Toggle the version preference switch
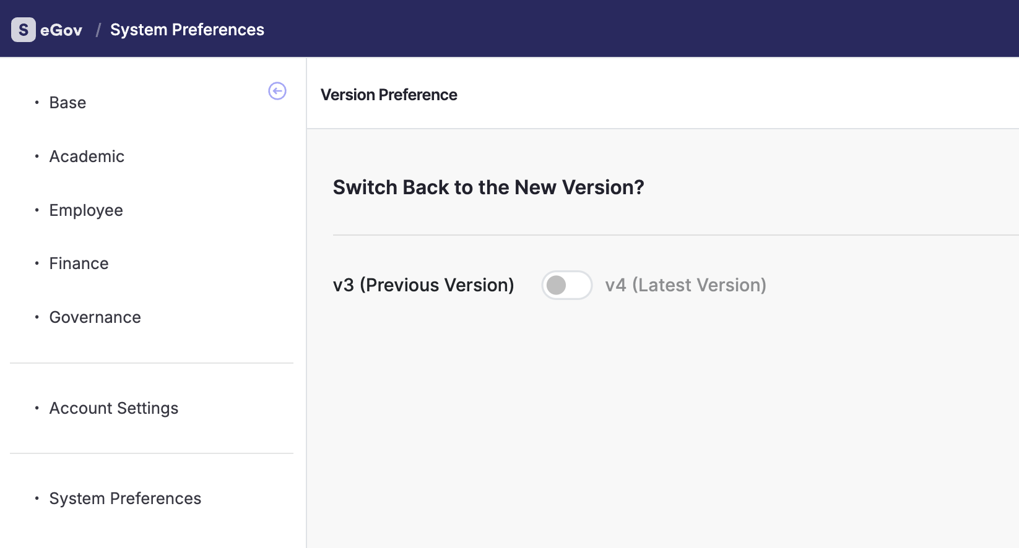 [x=566, y=285]
